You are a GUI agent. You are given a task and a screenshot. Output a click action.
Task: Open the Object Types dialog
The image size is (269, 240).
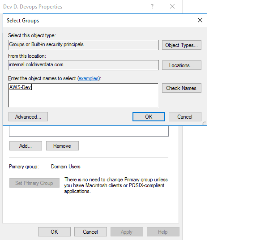(181, 45)
